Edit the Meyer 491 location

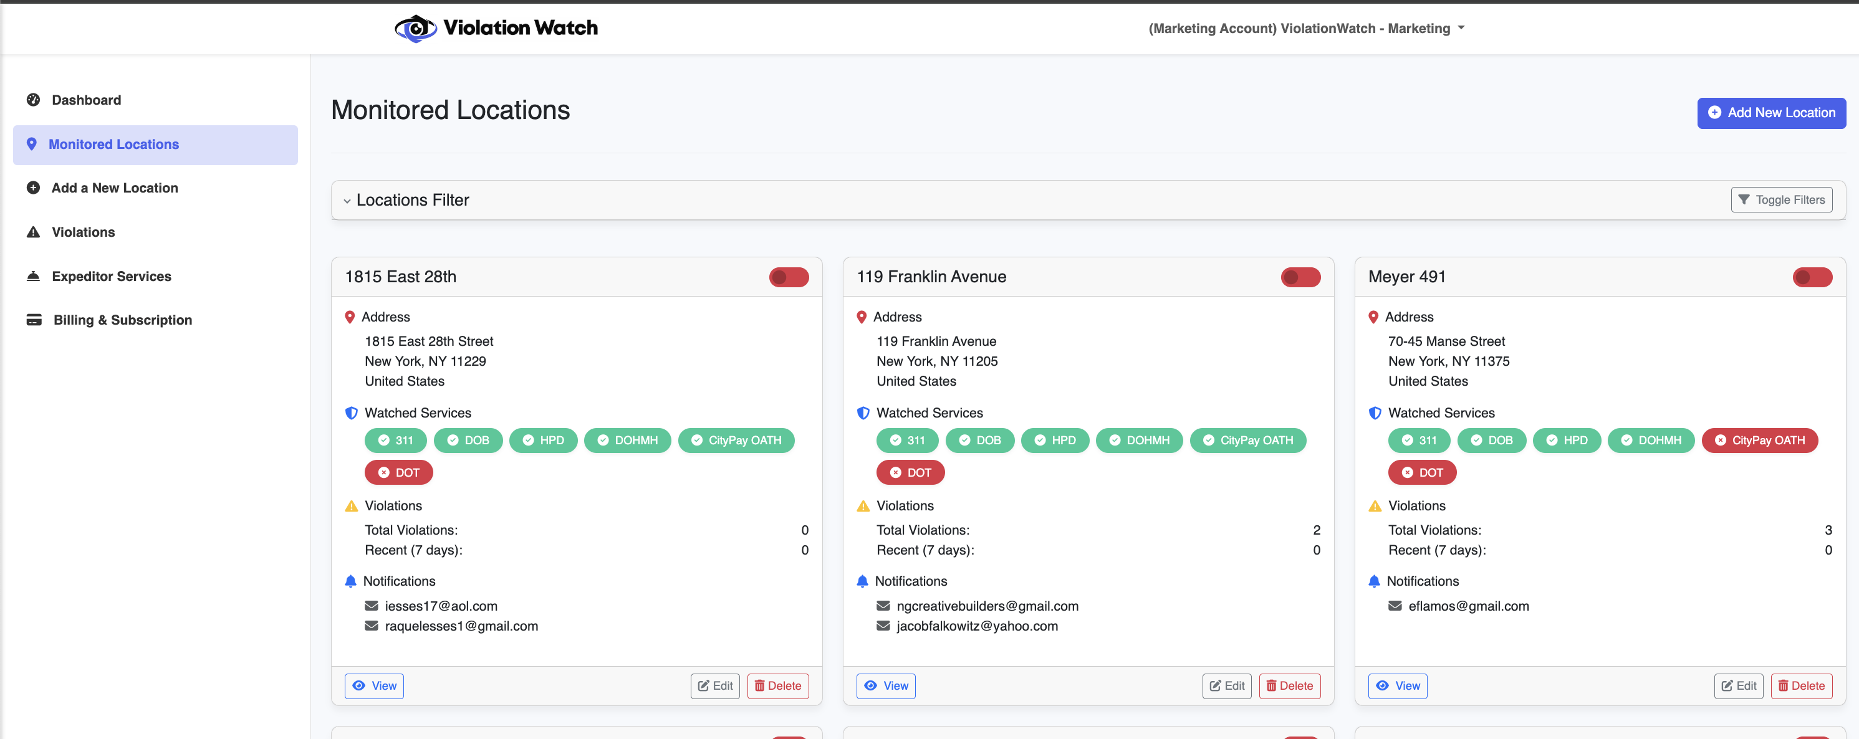[1738, 685]
